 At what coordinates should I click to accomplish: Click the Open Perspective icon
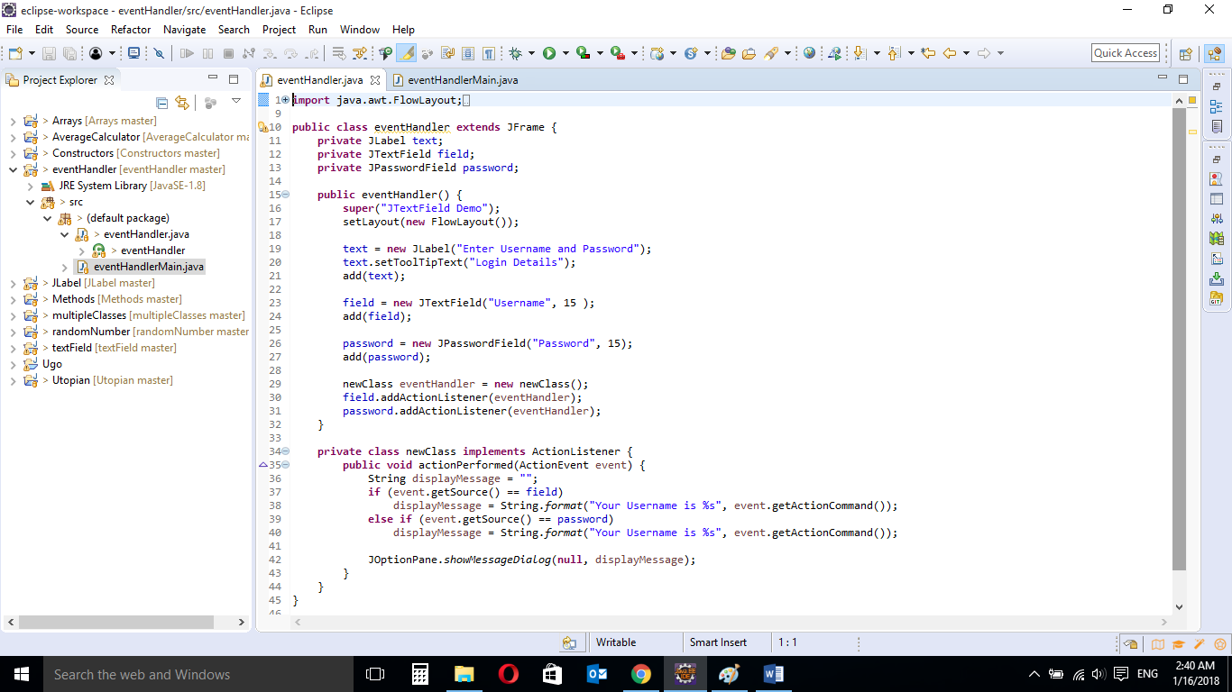click(1185, 54)
